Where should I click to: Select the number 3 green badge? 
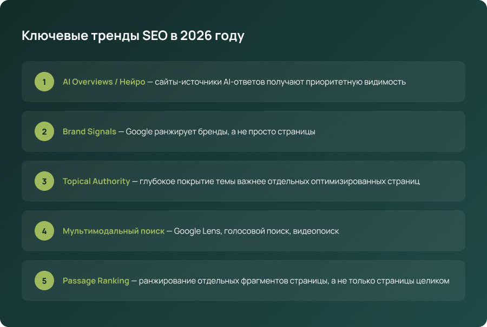(44, 182)
